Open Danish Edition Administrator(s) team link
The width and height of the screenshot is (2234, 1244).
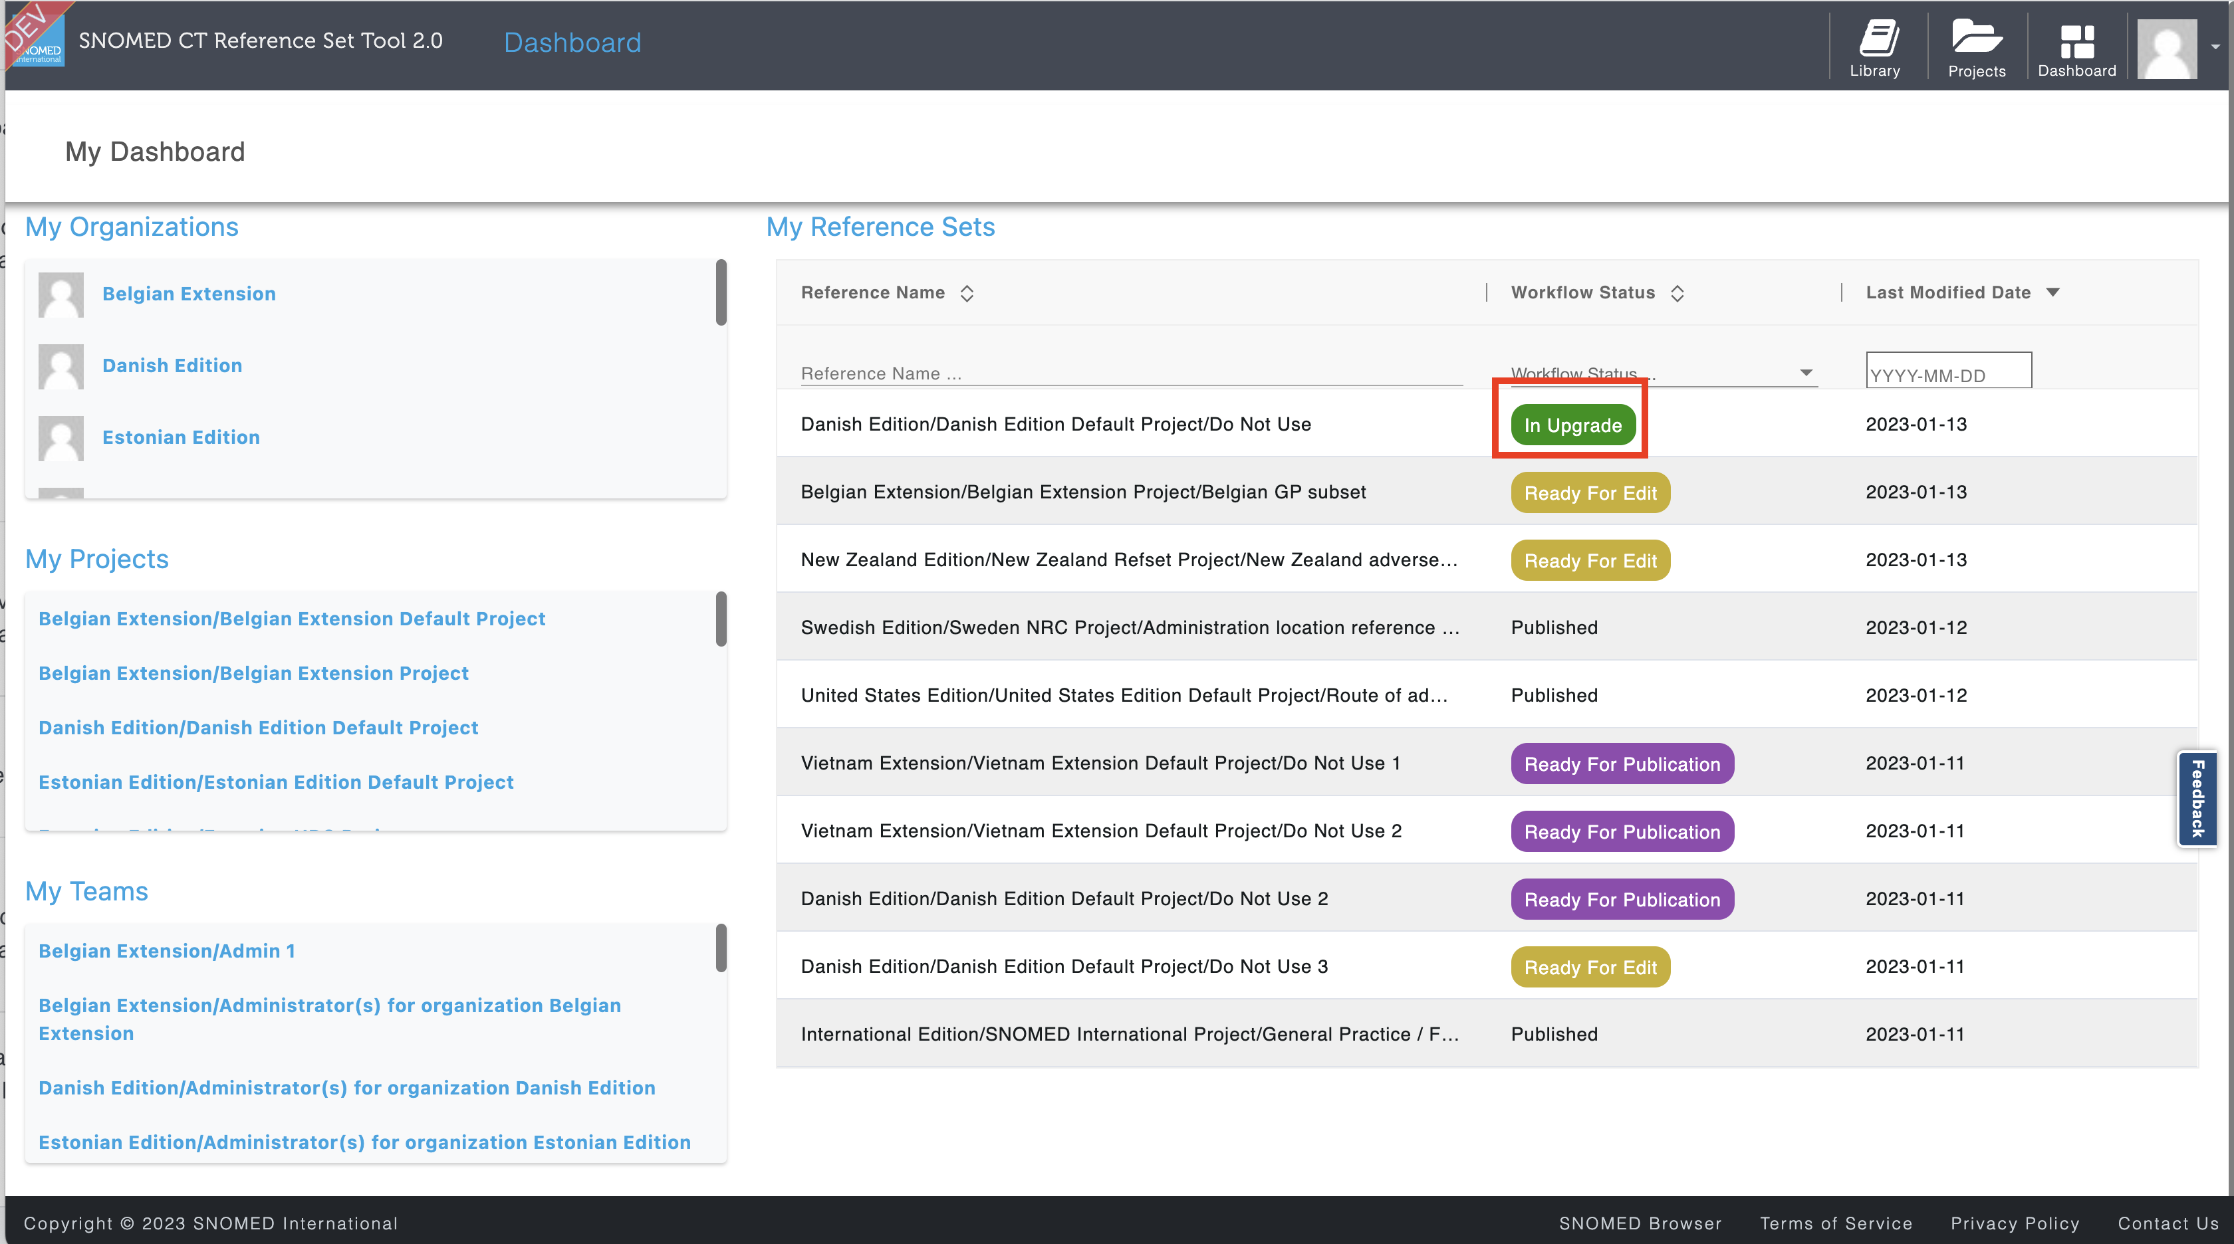pyautogui.click(x=347, y=1088)
